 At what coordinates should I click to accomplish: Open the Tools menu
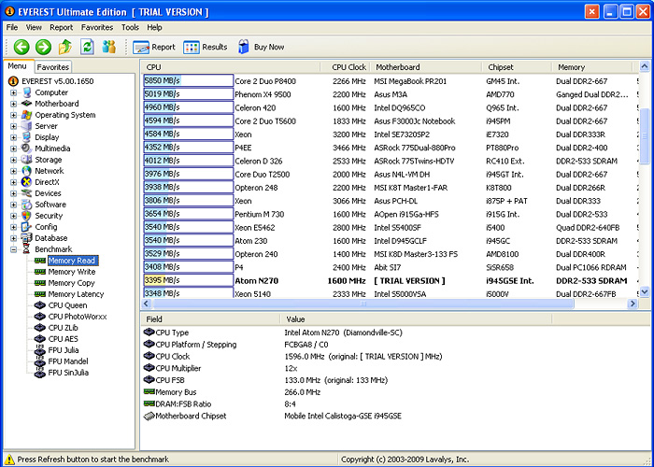click(x=130, y=27)
